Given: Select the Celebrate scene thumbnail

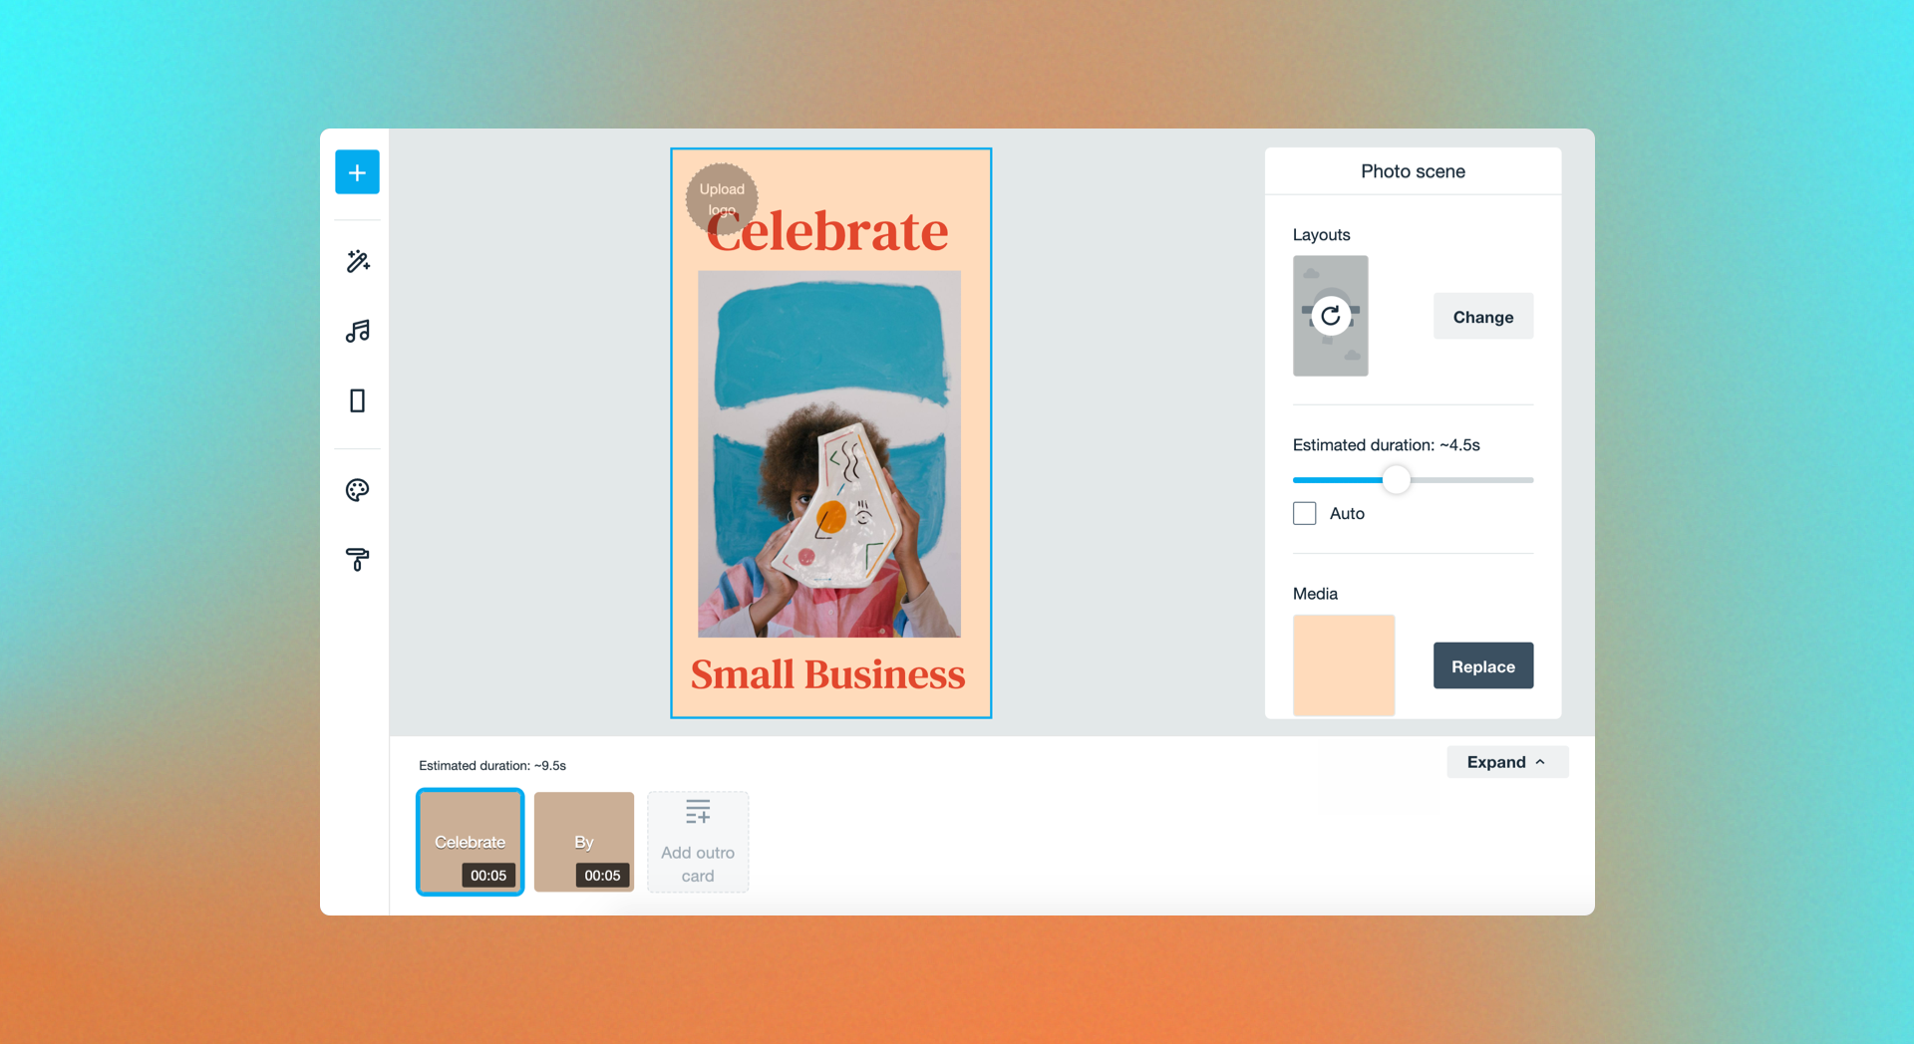Looking at the screenshot, I should pyautogui.click(x=470, y=842).
